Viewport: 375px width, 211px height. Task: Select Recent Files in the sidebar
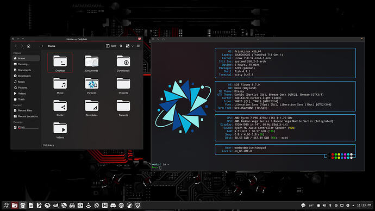tap(26, 110)
